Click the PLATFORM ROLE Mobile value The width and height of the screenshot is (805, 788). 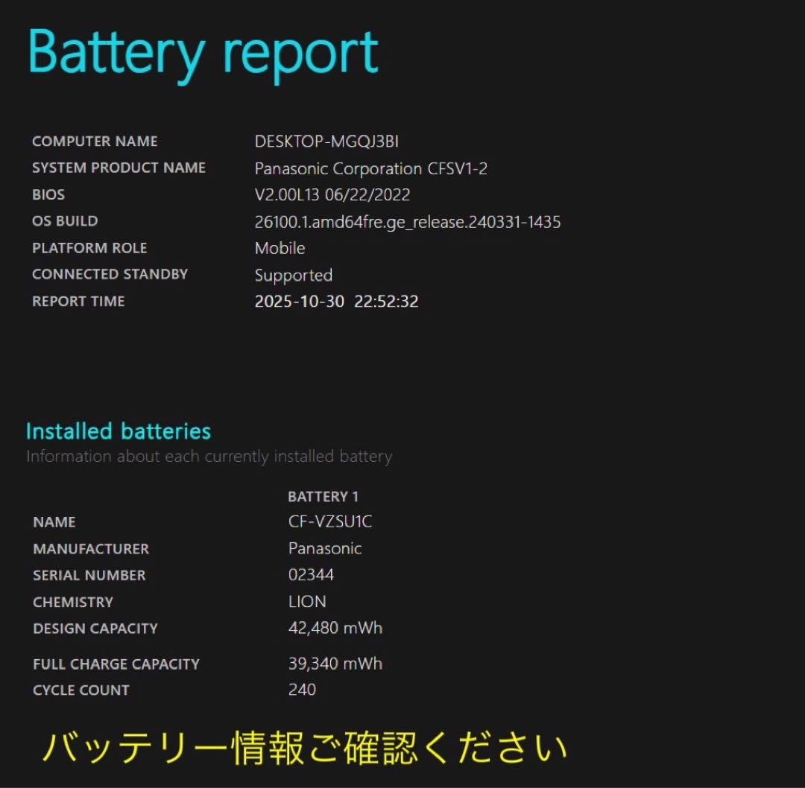tap(280, 248)
